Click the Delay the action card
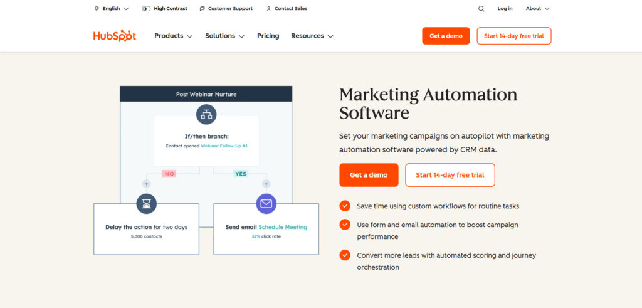The width and height of the screenshot is (642, 308). click(147, 230)
